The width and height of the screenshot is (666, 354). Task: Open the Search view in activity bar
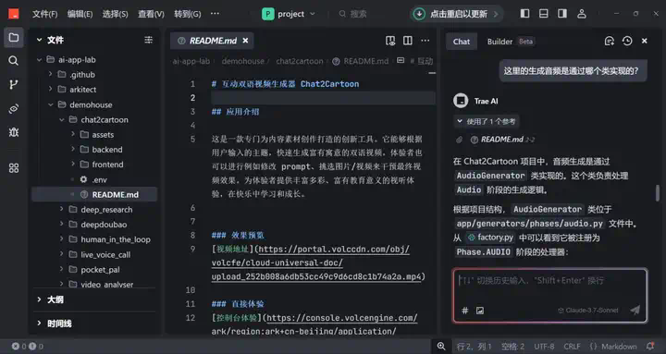tap(14, 61)
